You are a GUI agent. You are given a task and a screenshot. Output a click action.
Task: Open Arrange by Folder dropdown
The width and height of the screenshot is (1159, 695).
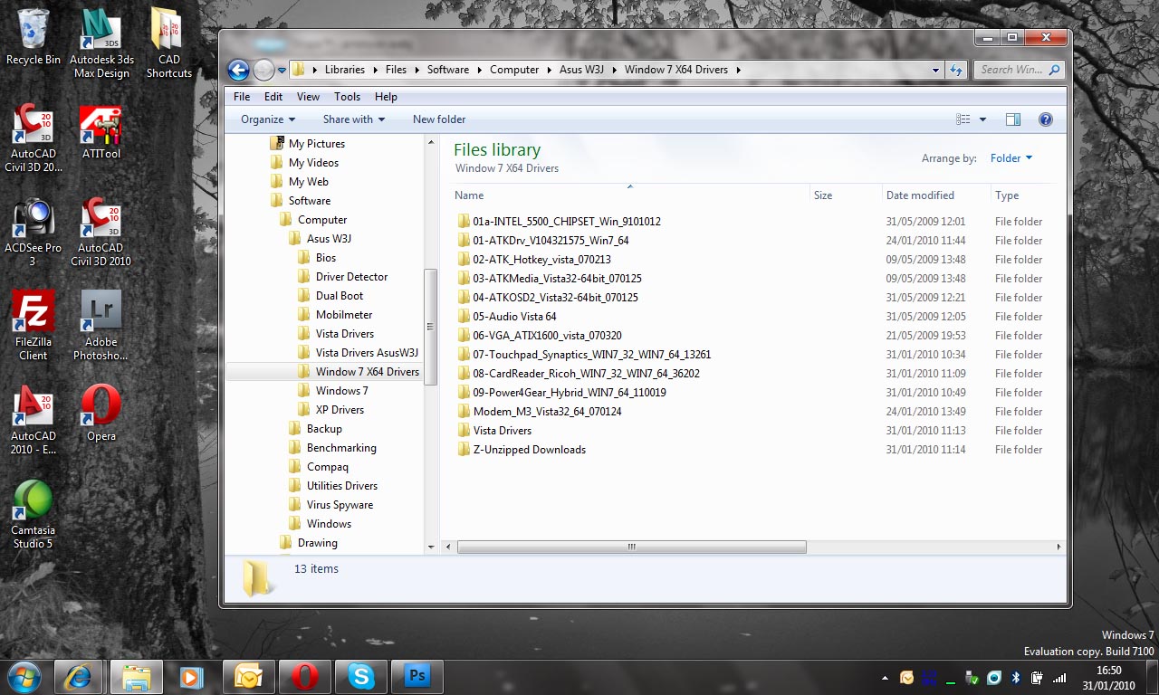click(1011, 158)
